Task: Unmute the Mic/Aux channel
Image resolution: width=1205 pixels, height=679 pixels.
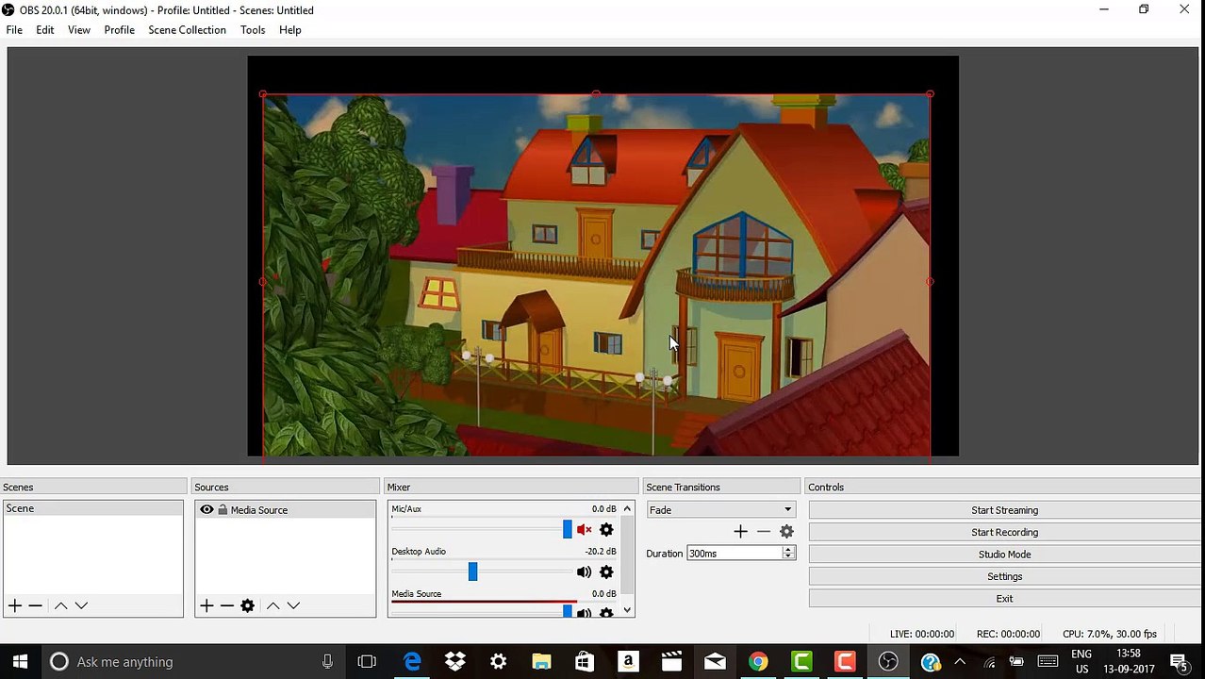Action: point(584,530)
